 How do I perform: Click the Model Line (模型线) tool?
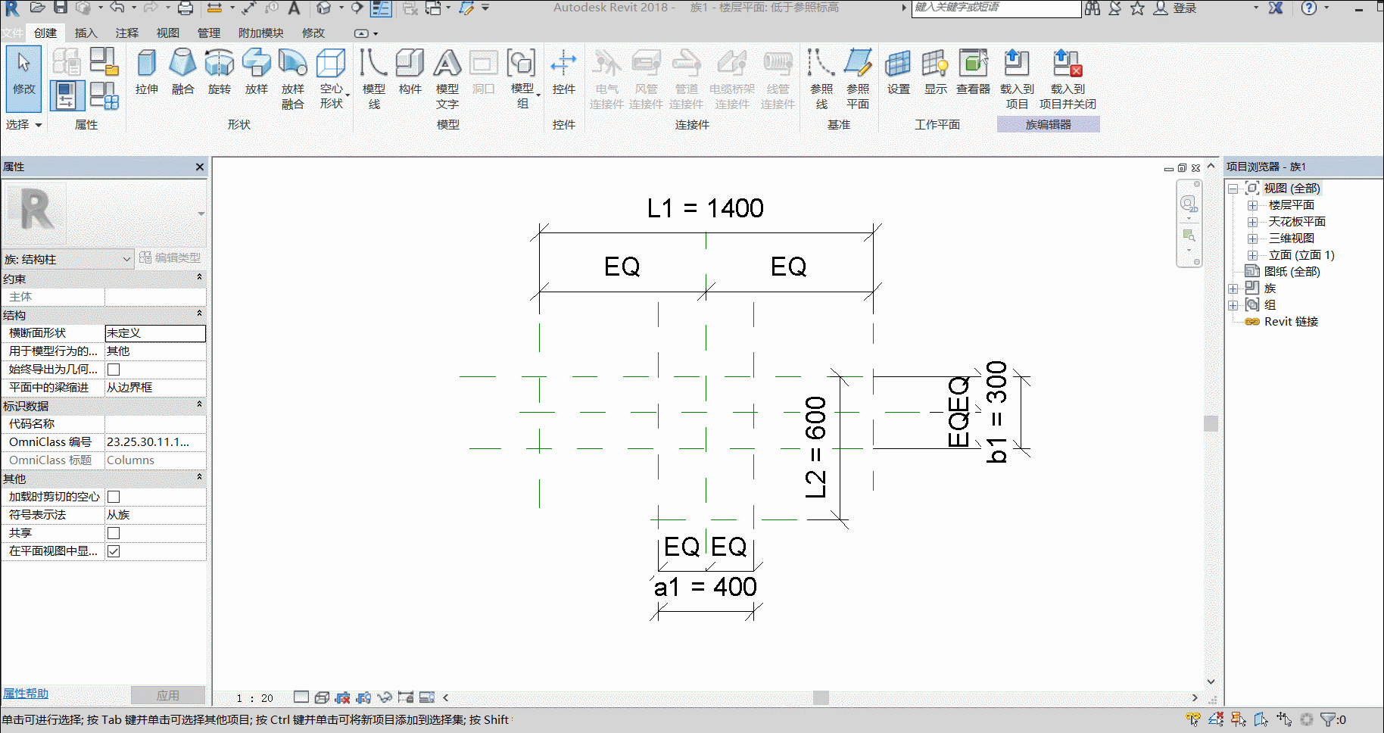tap(374, 79)
